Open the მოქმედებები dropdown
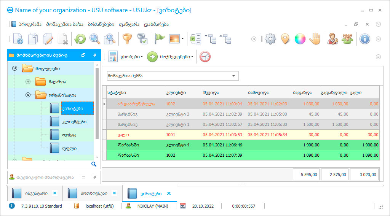Image resolution: width=390 pixels, height=216 pixels. tap(177, 57)
